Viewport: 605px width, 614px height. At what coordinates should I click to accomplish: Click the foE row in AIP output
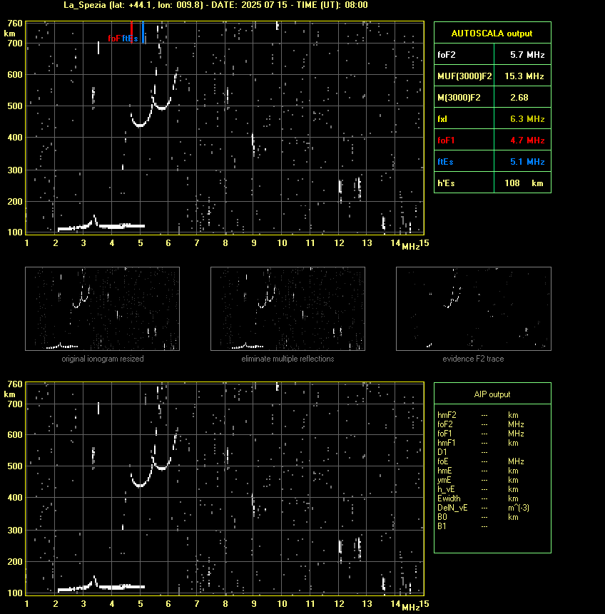click(x=480, y=461)
